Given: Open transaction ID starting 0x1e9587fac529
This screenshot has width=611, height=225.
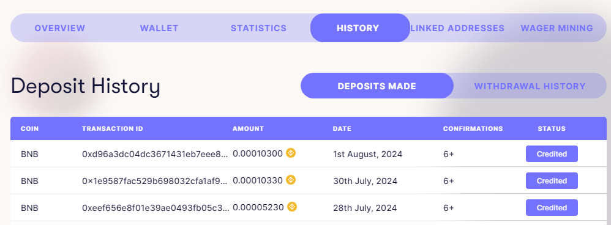Looking at the screenshot, I should tap(155, 181).
